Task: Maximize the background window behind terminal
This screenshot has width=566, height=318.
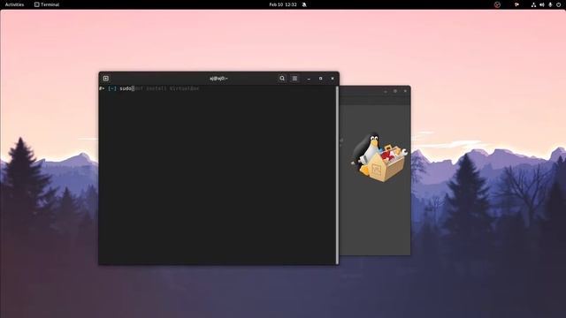Action: pos(395,91)
